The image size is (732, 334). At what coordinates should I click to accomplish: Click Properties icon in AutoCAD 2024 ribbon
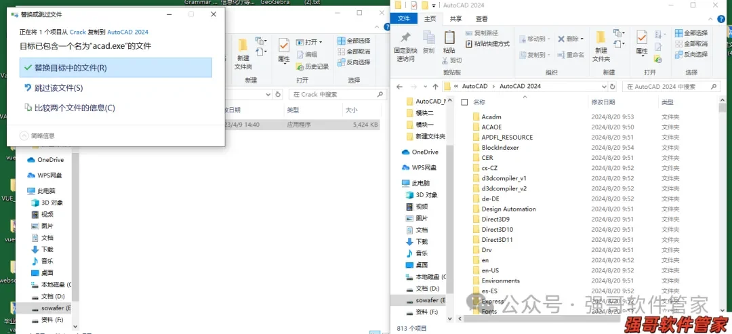(642, 38)
